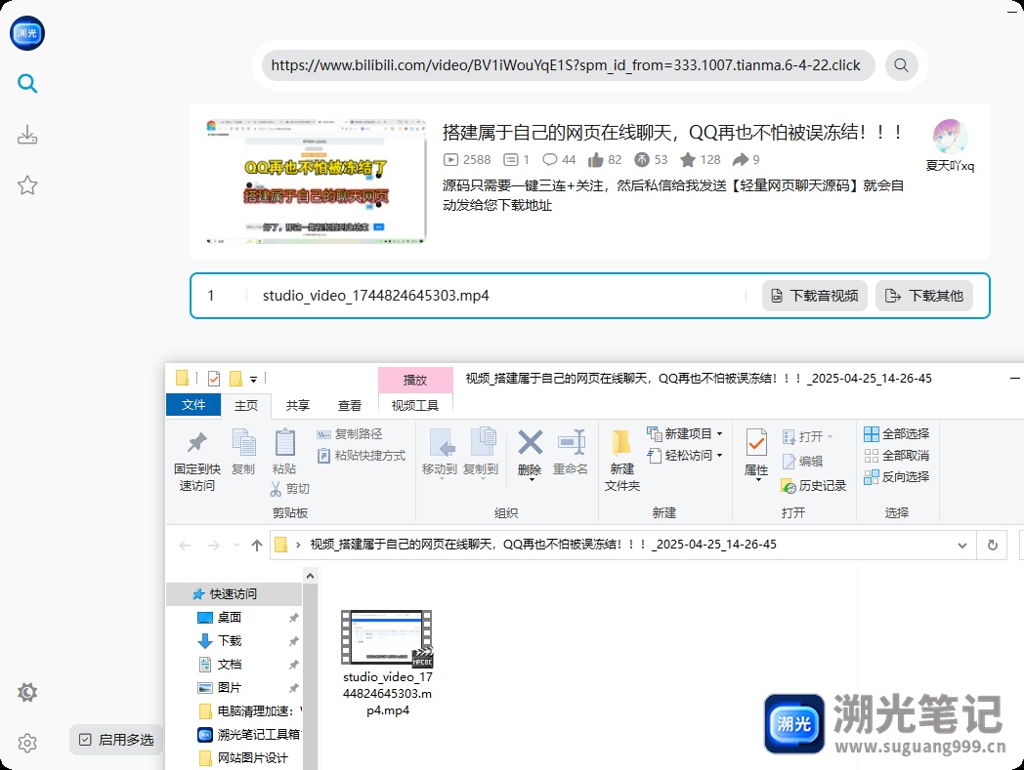Screen dimensions: 1024x770
Task: Open the video thumbnail preview
Action: point(316,182)
